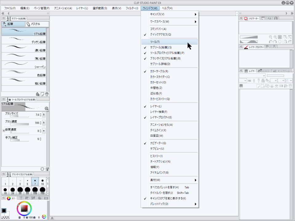Image resolution: width=295 pixels, height=221 pixels.
Task: Click the ブラシ濃度 slider bar
Action: coord(20,124)
